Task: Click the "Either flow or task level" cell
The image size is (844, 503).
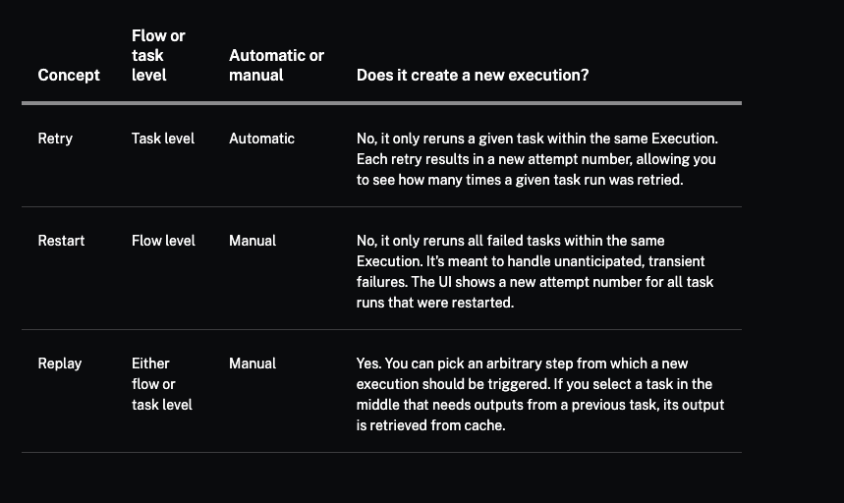Action: tap(162, 384)
